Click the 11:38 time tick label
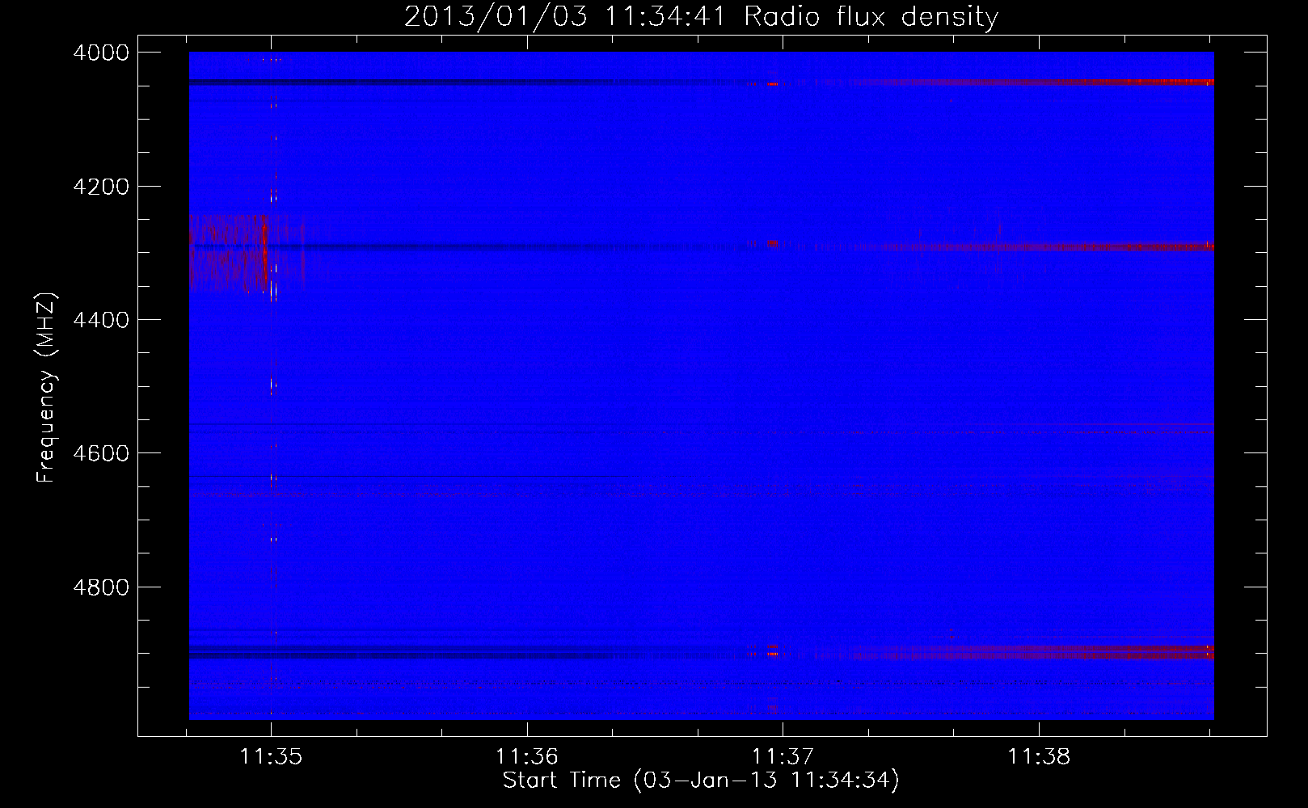Screen dimensions: 1308x808 point(1039,756)
